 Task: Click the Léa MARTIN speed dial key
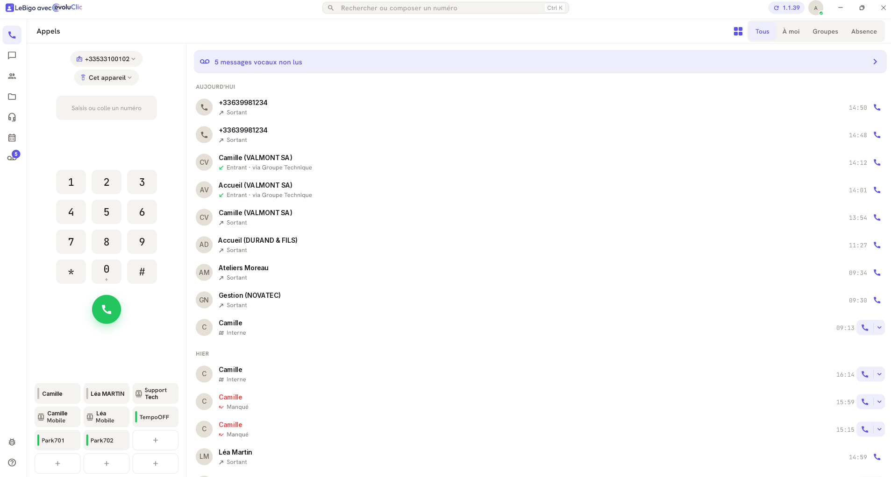point(107,393)
